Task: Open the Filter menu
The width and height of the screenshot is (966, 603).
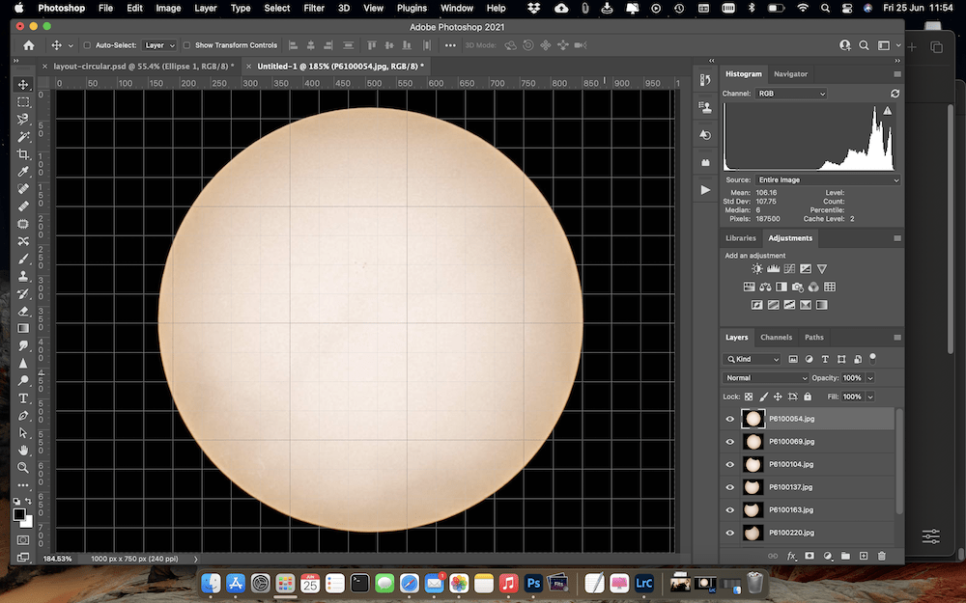Action: pyautogui.click(x=314, y=8)
